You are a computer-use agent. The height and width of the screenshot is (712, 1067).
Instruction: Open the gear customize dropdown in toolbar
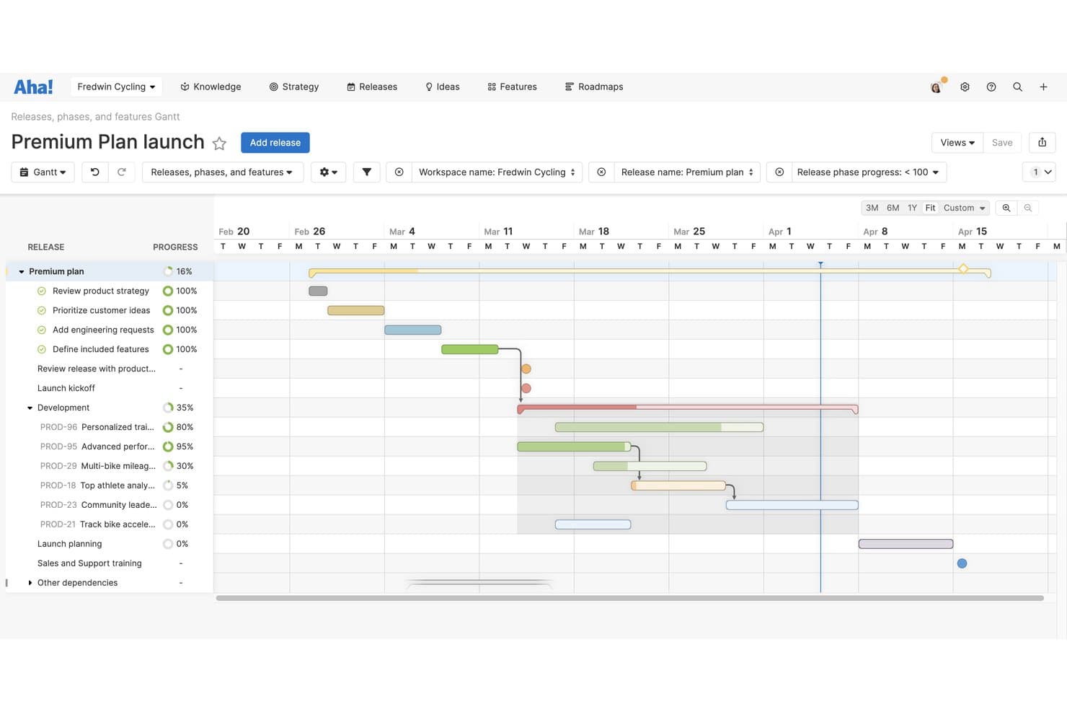click(x=328, y=172)
